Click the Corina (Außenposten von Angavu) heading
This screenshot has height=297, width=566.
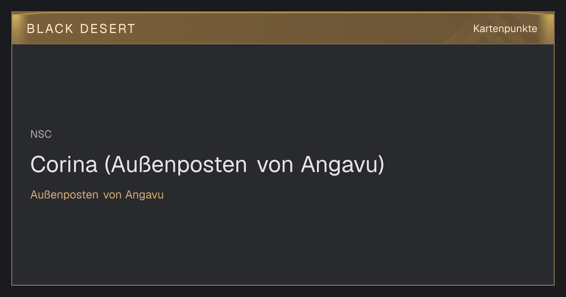(x=208, y=165)
